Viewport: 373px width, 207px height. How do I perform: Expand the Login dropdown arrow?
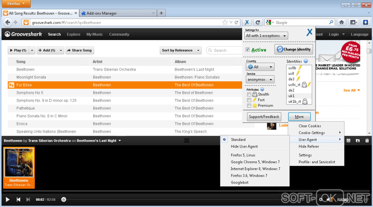tap(343, 34)
